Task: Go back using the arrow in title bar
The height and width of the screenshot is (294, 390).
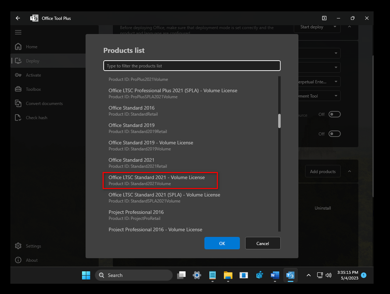Action: 18,18
